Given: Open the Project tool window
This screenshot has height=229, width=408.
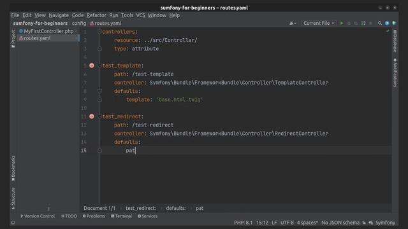Looking at the screenshot, I should 13,39.
